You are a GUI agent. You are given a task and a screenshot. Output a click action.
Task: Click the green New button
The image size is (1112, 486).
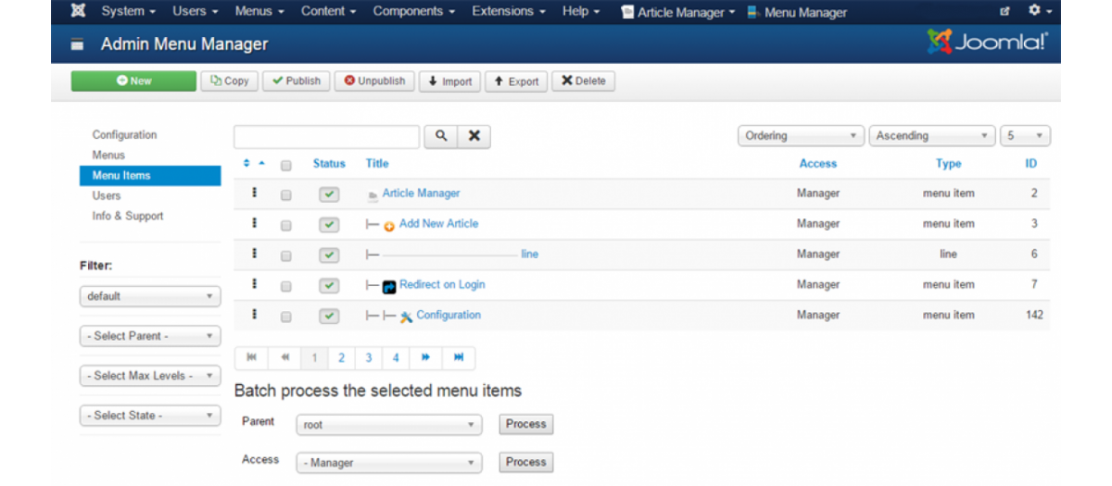point(133,81)
